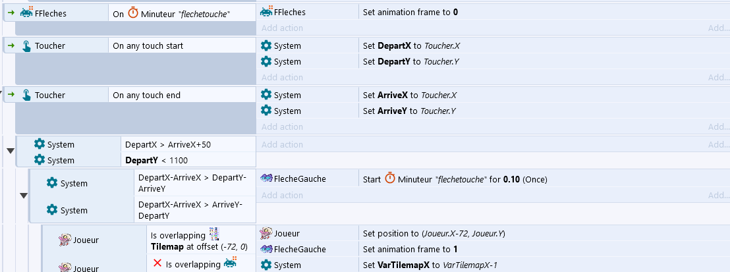Select the Set DepartX to Toucher.X action
Screen dimensions: 730x272
tap(412, 45)
